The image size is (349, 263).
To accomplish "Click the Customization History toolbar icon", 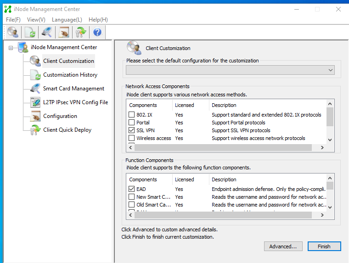I will click(30, 32).
